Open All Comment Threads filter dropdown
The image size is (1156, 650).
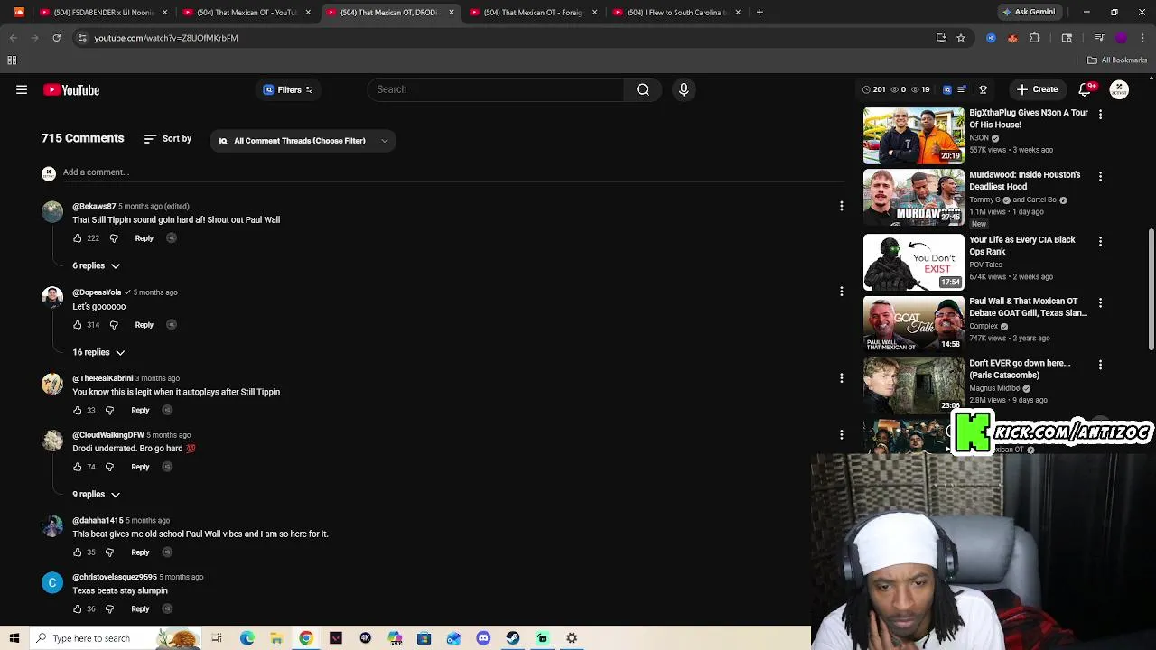pos(303,141)
